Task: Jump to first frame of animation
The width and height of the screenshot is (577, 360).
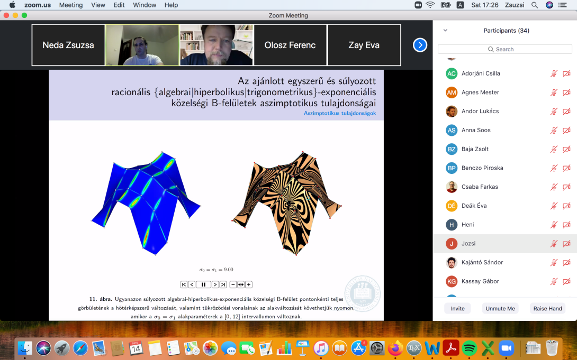Action: (184, 284)
